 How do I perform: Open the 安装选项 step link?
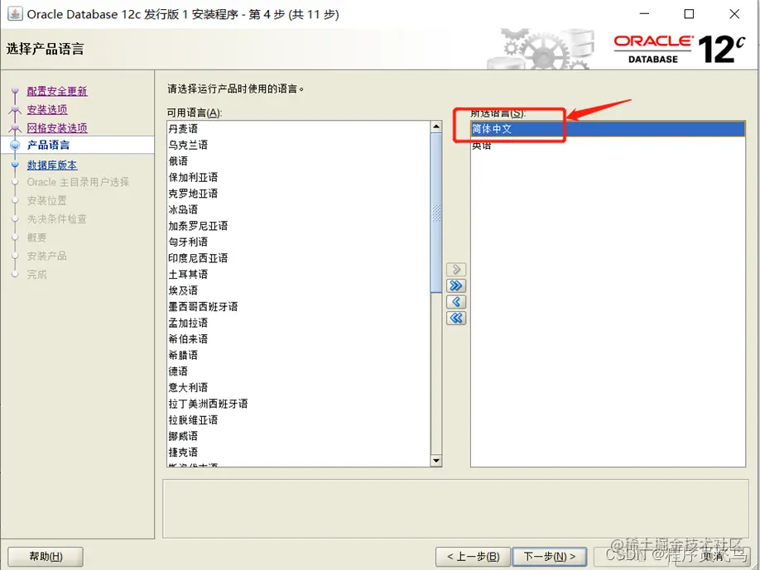(x=47, y=109)
